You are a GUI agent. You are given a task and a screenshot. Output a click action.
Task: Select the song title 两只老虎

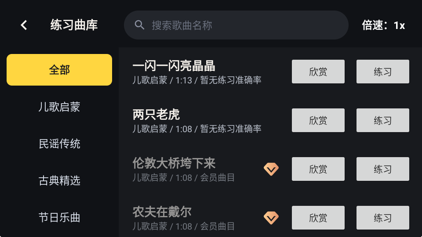point(156,115)
